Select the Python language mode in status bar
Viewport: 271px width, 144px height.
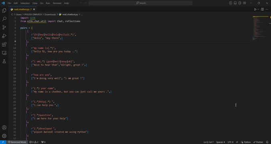click(246, 142)
